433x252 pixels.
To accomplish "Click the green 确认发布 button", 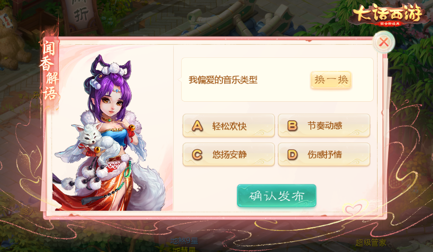I will point(276,196).
